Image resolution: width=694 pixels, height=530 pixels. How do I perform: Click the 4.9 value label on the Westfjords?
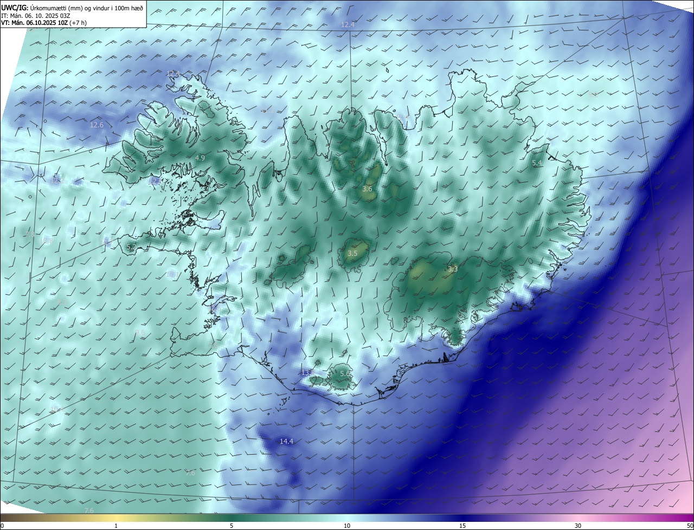point(200,158)
